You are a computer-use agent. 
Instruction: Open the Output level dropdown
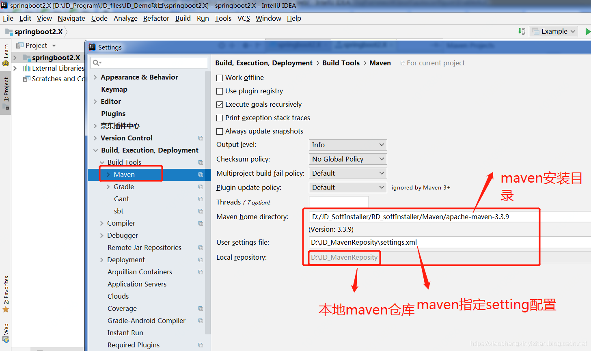pyautogui.click(x=348, y=145)
